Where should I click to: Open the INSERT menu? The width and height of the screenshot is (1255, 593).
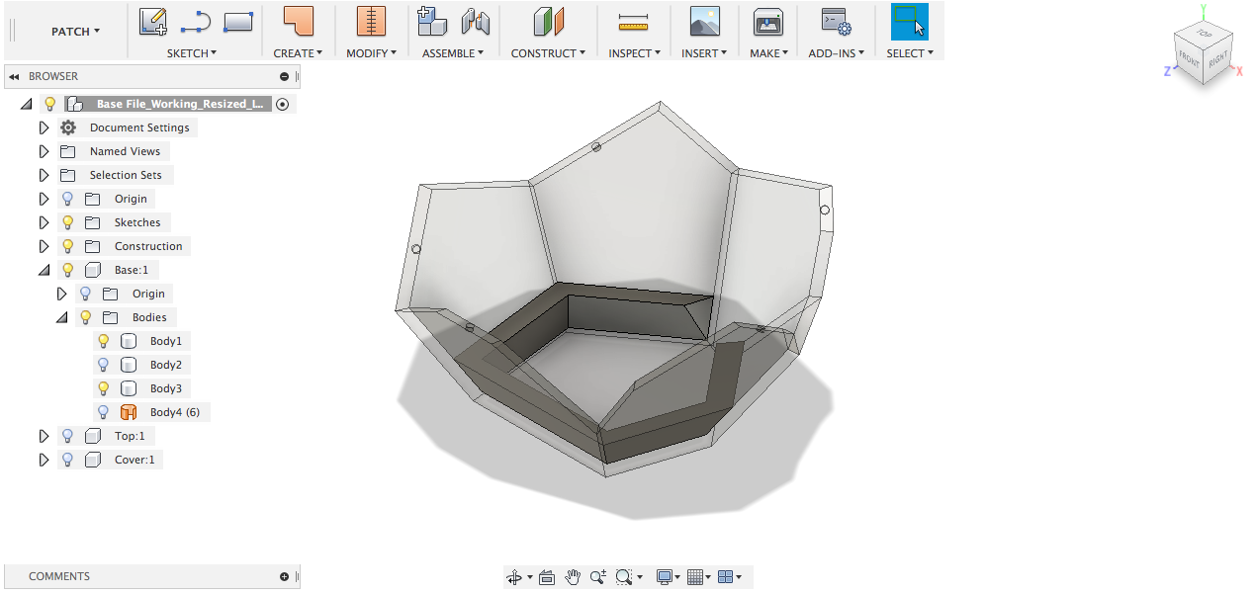(x=704, y=53)
